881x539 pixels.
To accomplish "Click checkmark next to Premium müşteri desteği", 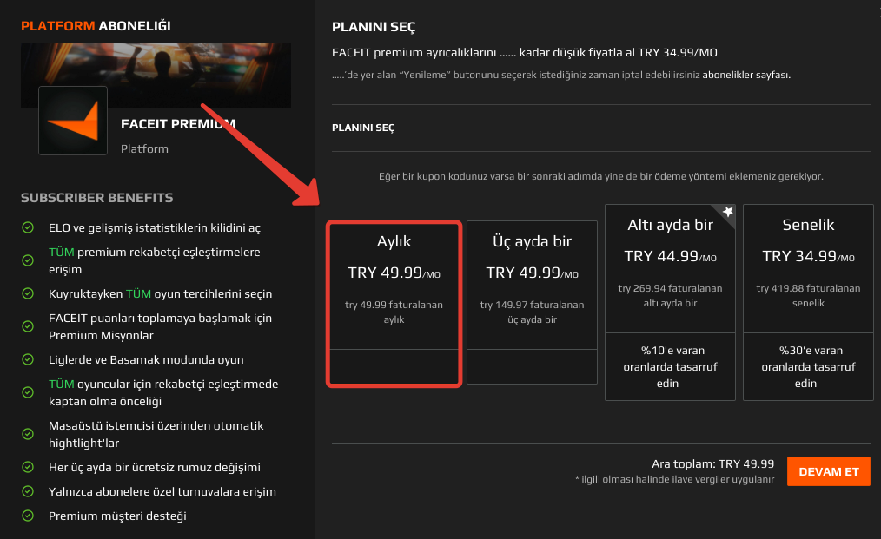I will (28, 516).
